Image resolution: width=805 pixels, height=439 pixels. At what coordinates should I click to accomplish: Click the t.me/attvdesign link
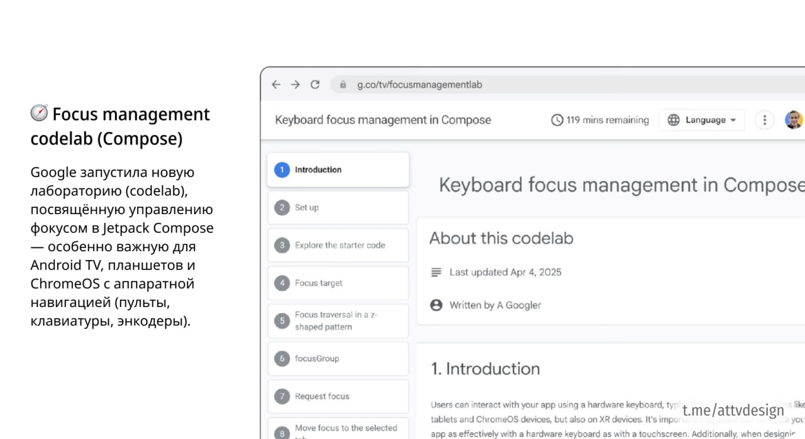733,411
